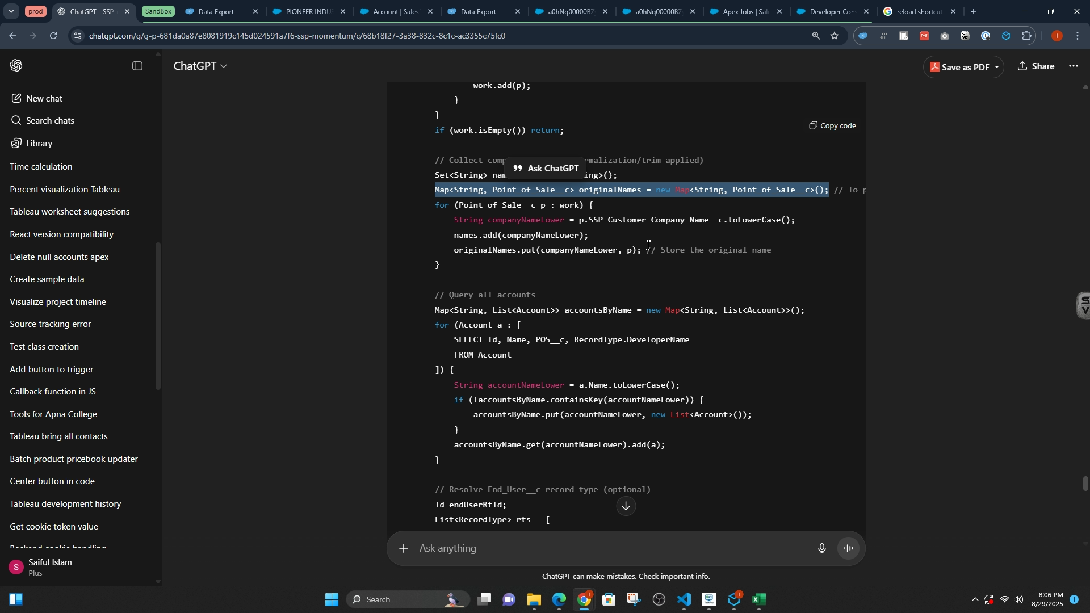
Task: Start a New chat
Action: [44, 99]
